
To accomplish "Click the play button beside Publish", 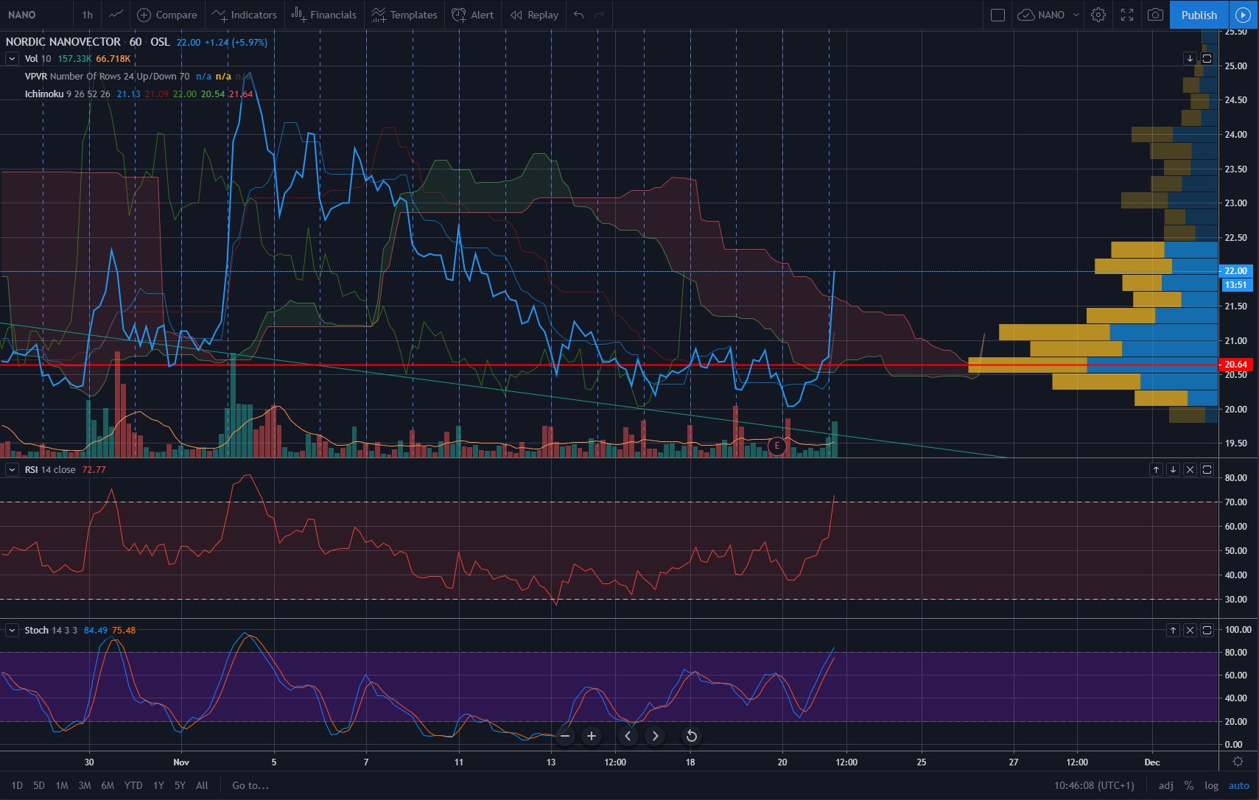I will 1244,15.
